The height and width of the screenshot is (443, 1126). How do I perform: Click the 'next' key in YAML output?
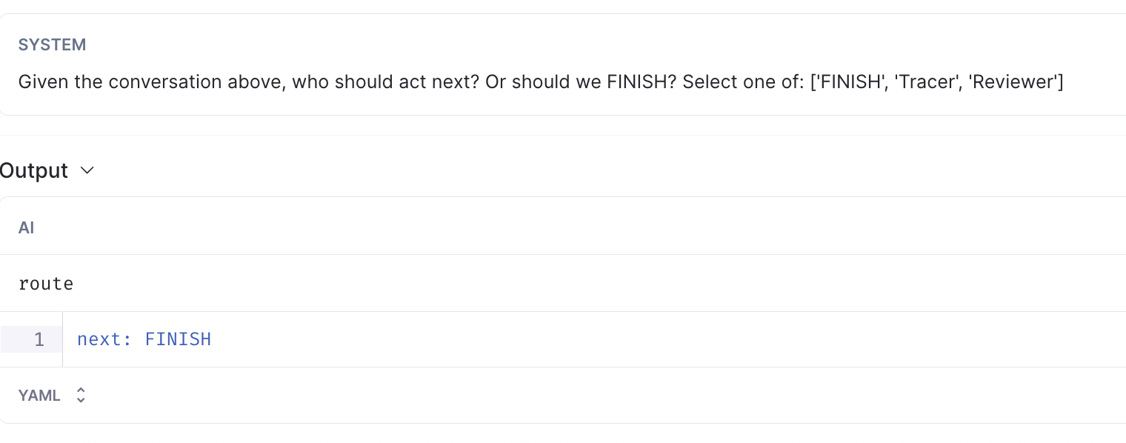coord(104,339)
